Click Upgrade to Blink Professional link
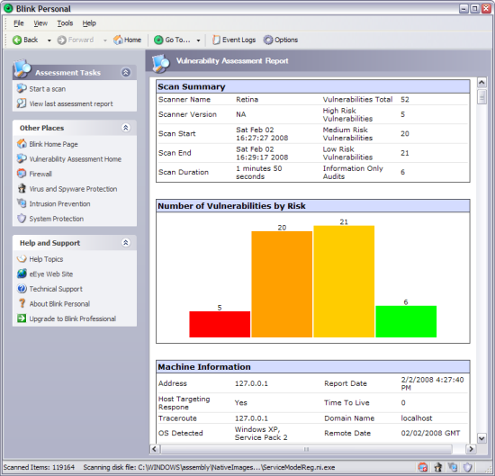The height and width of the screenshot is (476, 495). [x=73, y=319]
